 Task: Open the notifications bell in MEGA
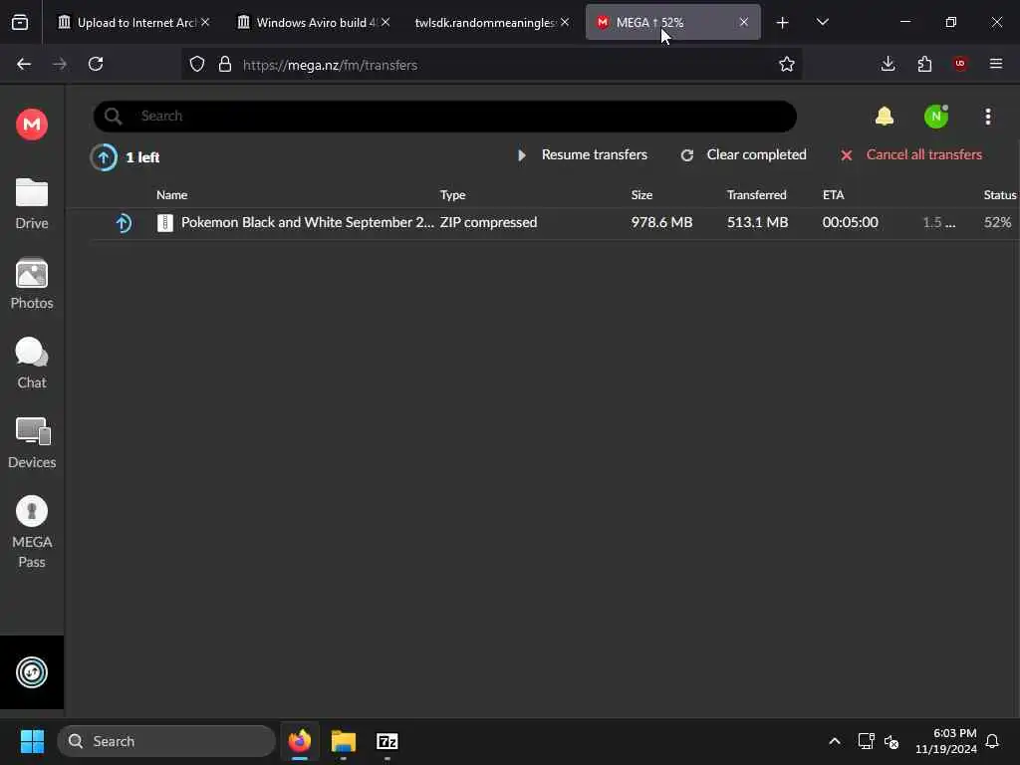(x=885, y=117)
